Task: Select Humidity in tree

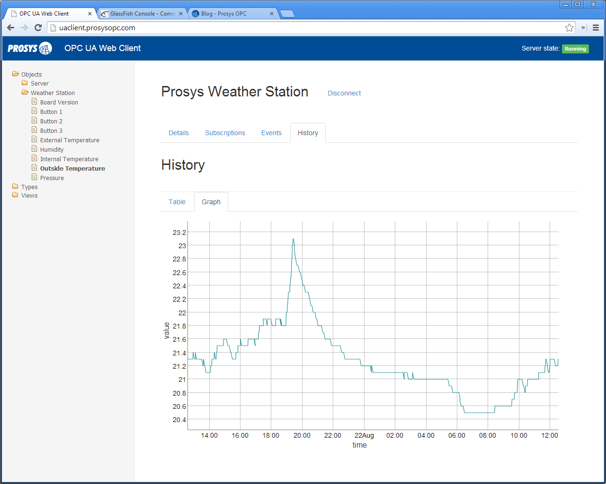Action: [52, 149]
